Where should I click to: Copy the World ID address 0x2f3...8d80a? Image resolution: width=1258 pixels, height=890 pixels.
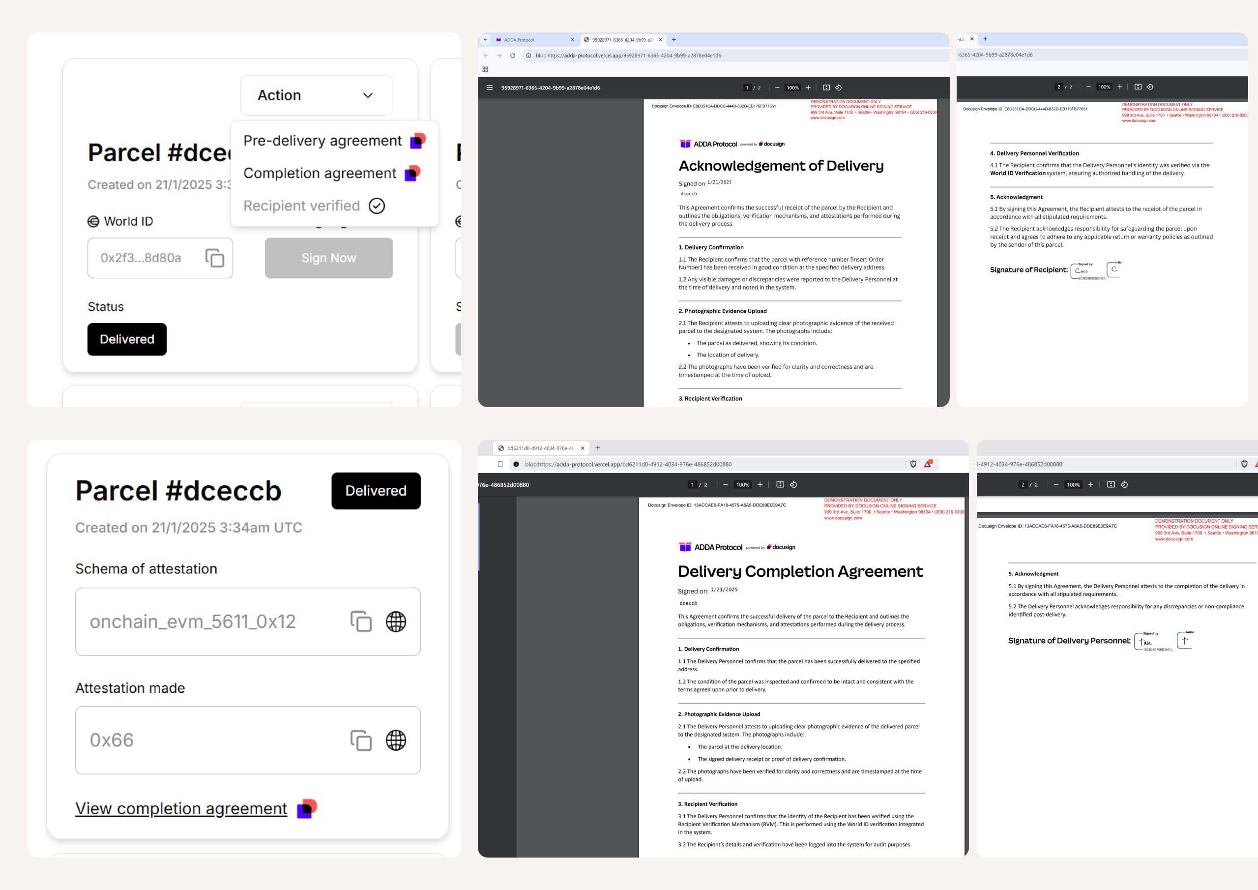(214, 258)
